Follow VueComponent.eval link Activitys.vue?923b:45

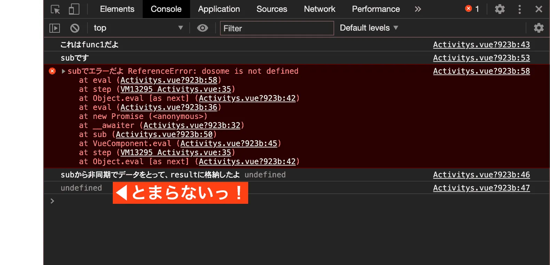pos(229,143)
